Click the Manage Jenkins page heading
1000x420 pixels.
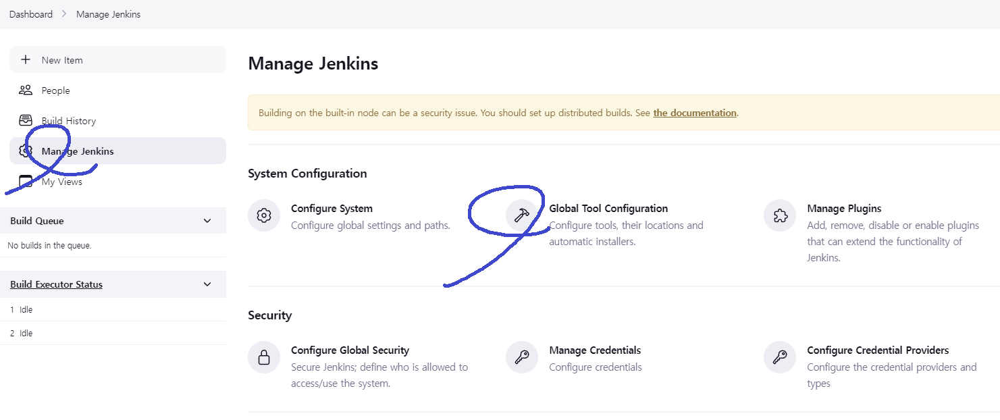313,64
